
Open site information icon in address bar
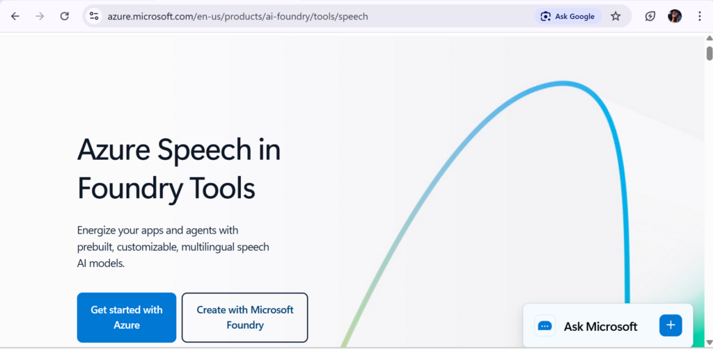click(x=94, y=17)
